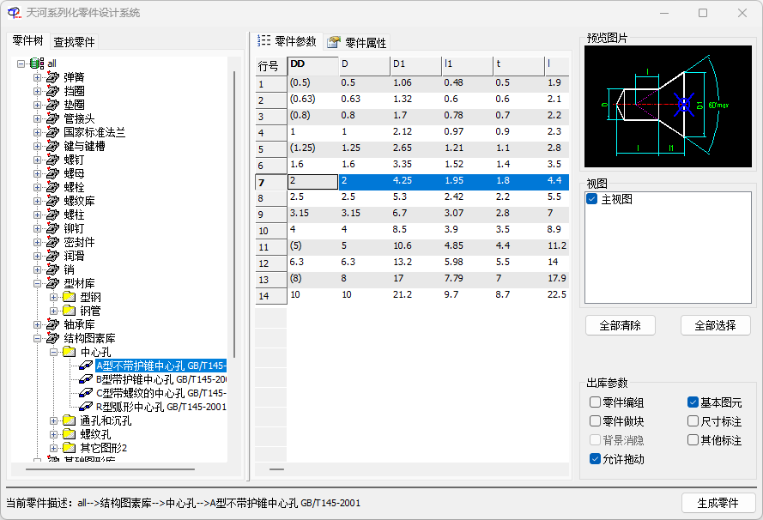Click the 生成零件 button
763x520 pixels.
(718, 503)
